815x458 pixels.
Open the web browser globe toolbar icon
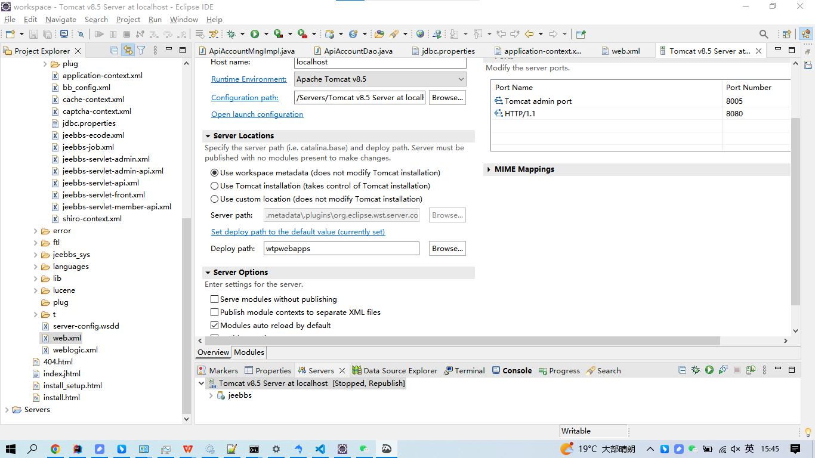click(x=421, y=34)
